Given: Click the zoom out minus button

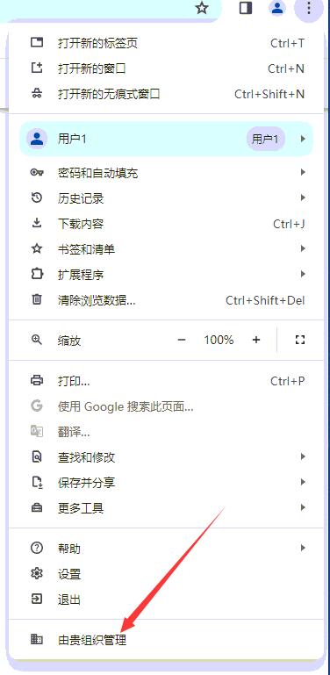Looking at the screenshot, I should pyautogui.click(x=181, y=340).
